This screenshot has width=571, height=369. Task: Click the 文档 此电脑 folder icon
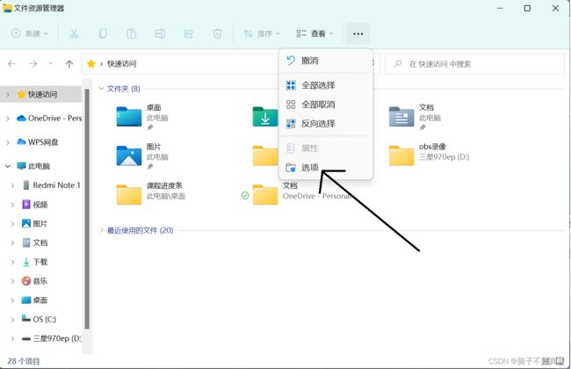[x=401, y=117]
